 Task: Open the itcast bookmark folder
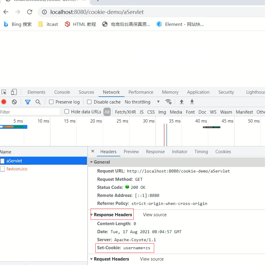click(48, 24)
